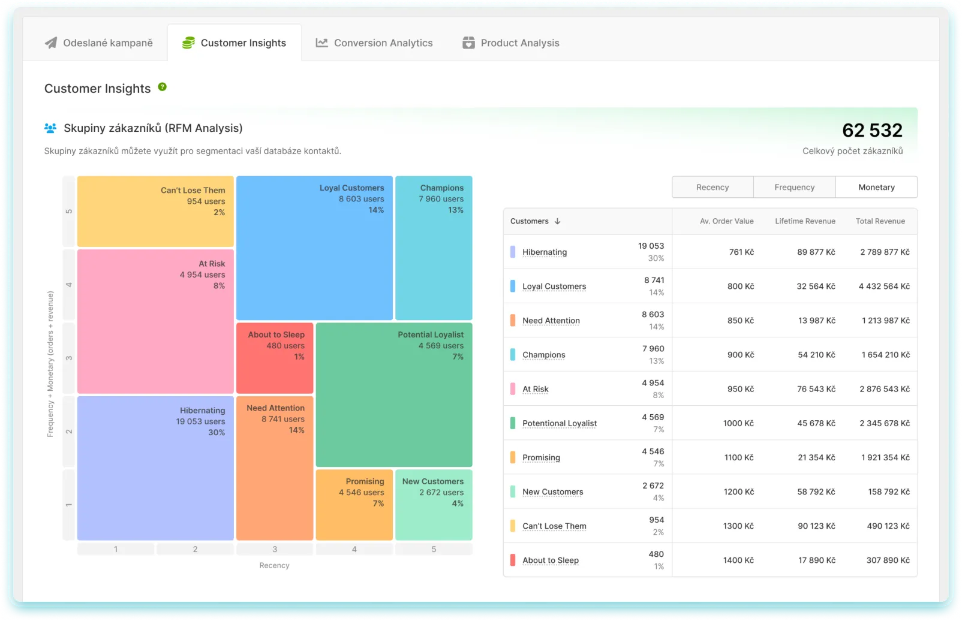Click the sort arrow next to Customers

[x=558, y=221]
